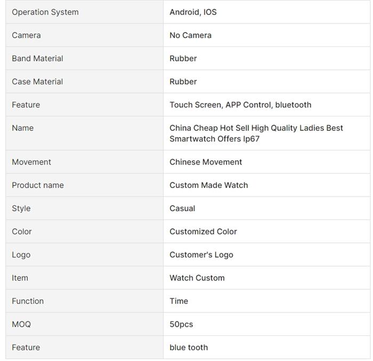Viewport: 373px width, 361px height.
Task: Click the "Customer's Logo" value
Action: click(201, 255)
